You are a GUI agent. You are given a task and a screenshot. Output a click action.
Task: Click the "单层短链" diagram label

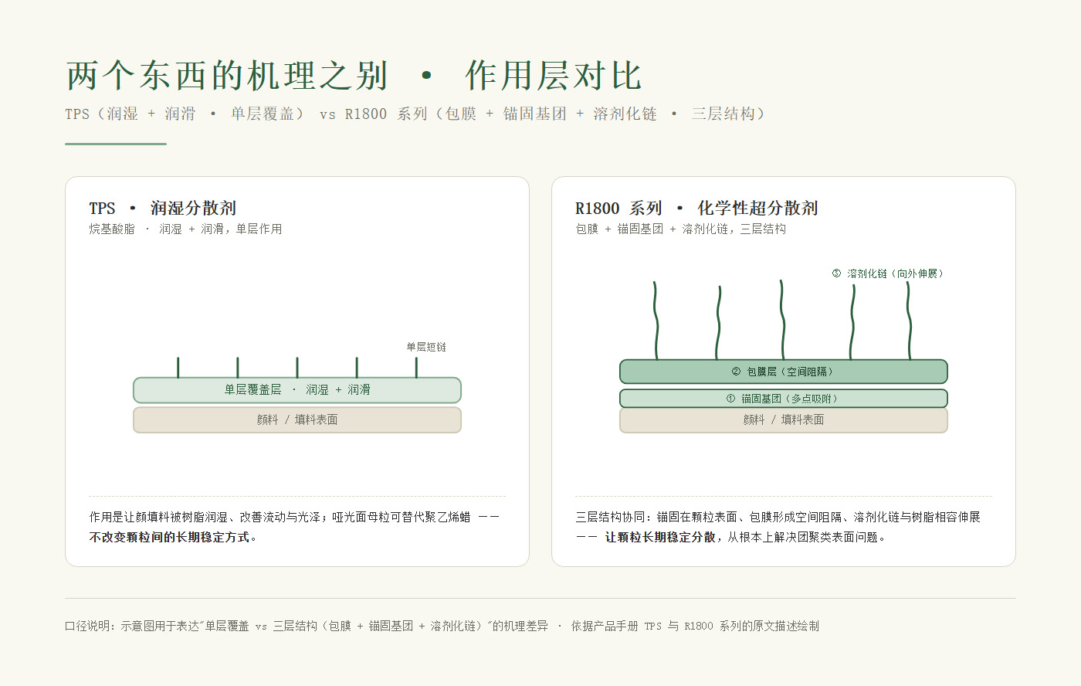click(x=426, y=347)
